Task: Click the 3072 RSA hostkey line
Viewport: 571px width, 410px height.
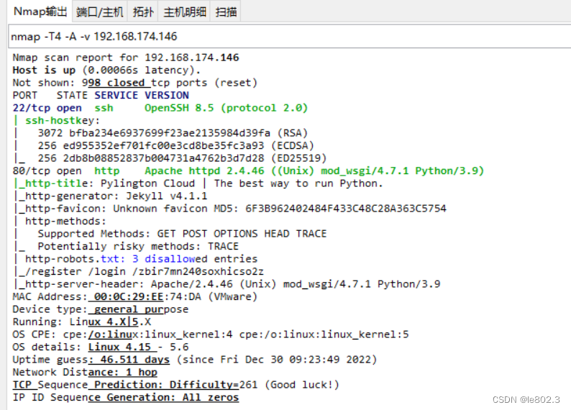Action: [160, 133]
